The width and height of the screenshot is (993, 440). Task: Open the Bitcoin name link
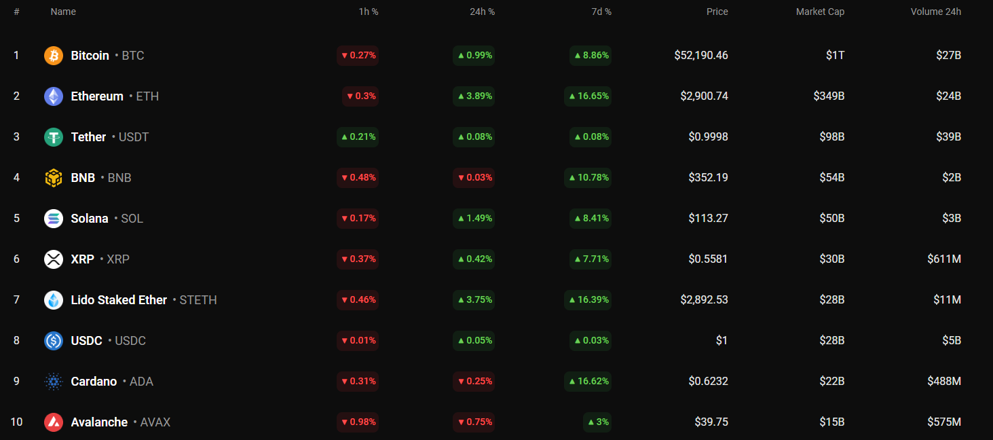click(90, 56)
